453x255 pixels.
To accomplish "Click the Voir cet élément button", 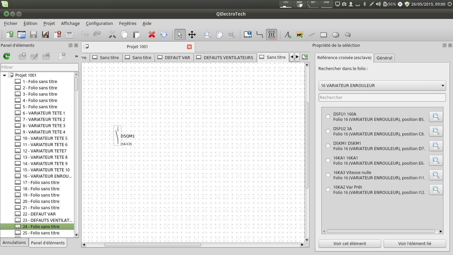I will (350, 243).
